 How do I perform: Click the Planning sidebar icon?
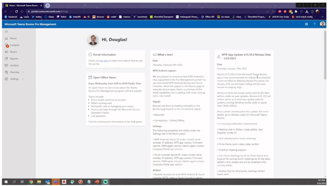point(6,72)
